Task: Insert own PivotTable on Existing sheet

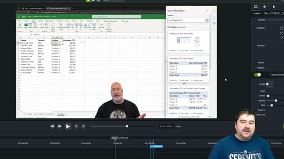Action: pos(197,51)
